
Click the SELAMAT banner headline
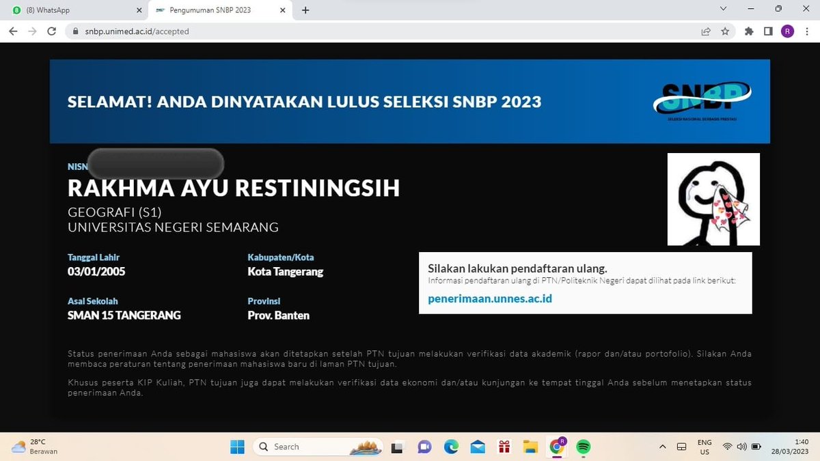point(305,102)
